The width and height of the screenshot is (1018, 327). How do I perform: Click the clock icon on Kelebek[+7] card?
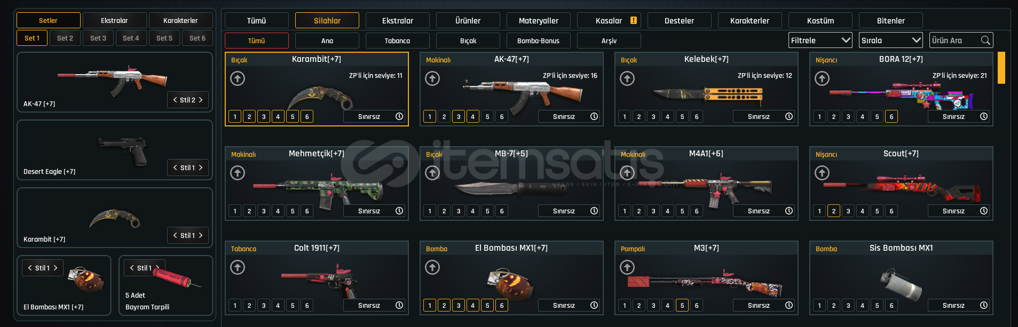789,116
